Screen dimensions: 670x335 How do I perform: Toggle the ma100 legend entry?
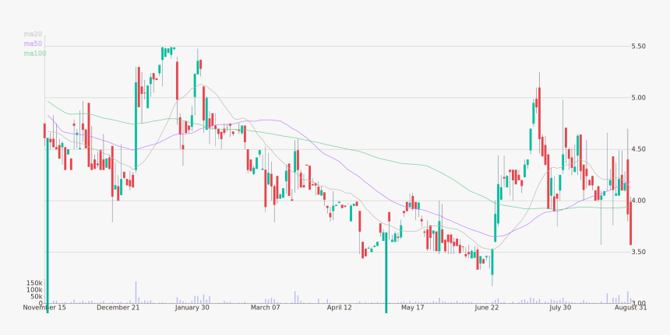(35, 54)
